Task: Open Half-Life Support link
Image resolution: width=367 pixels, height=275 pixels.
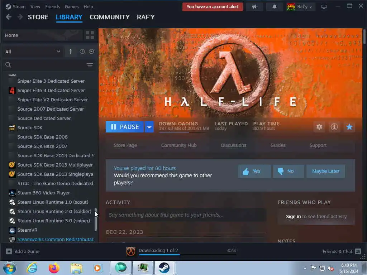Action: pos(318,145)
